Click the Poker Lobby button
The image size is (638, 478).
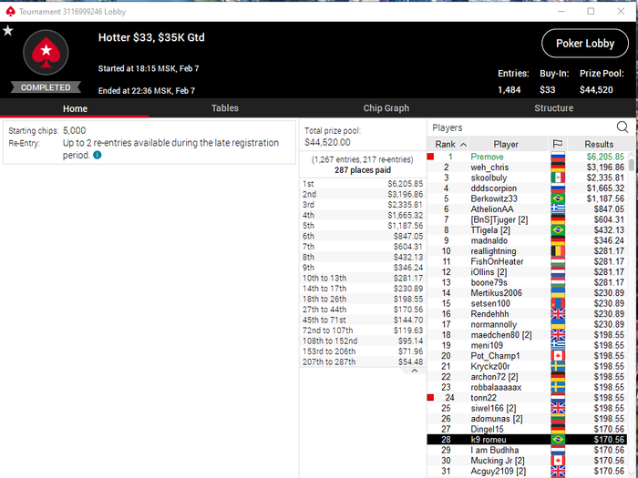tap(585, 44)
